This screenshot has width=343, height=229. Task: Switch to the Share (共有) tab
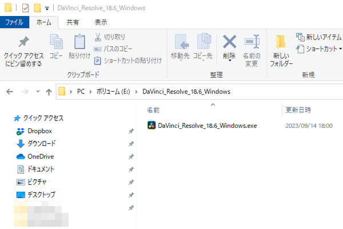coord(73,22)
